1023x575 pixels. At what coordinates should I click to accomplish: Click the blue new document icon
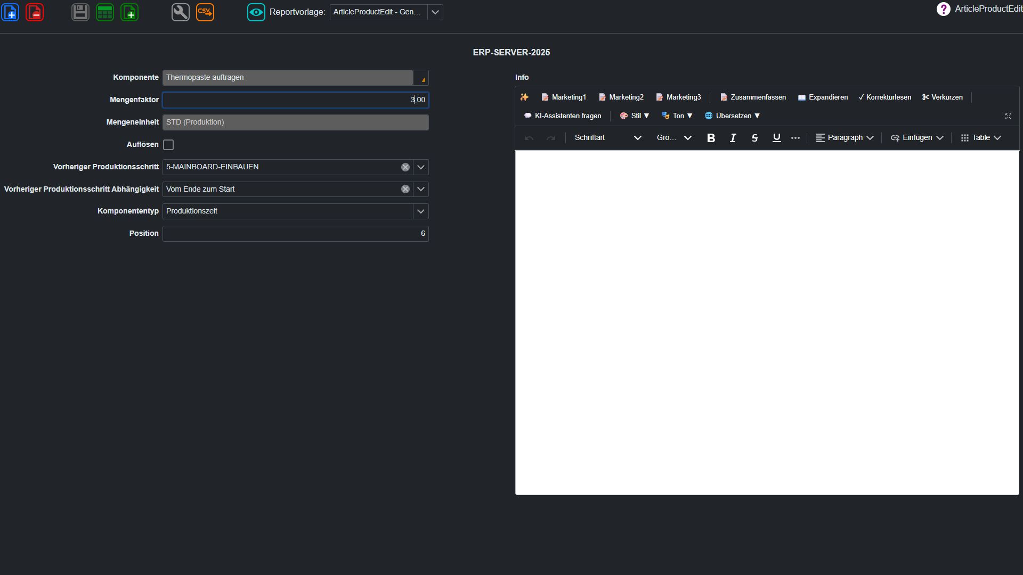[11, 12]
